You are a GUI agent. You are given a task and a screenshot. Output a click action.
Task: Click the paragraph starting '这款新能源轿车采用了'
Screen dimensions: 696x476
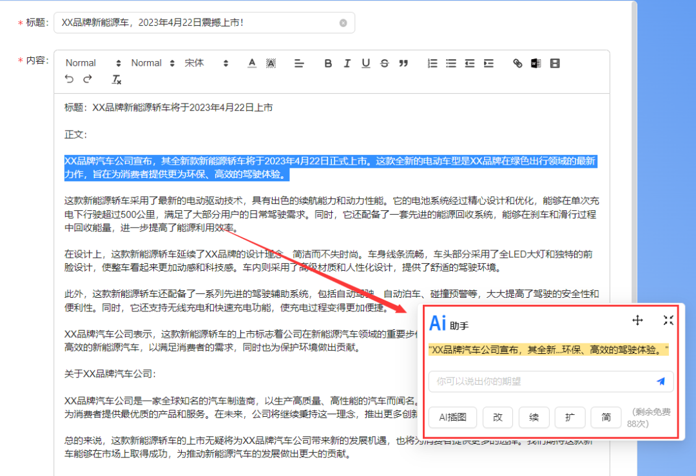pyautogui.click(x=331, y=214)
